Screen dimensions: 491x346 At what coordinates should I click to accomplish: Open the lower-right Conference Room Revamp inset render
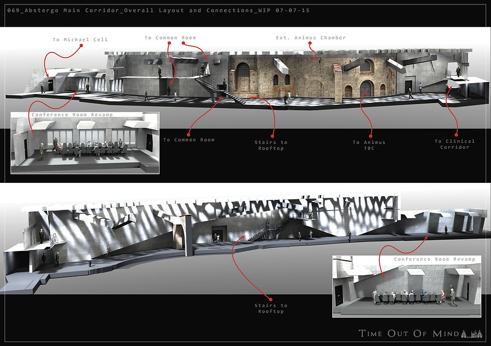click(407, 286)
